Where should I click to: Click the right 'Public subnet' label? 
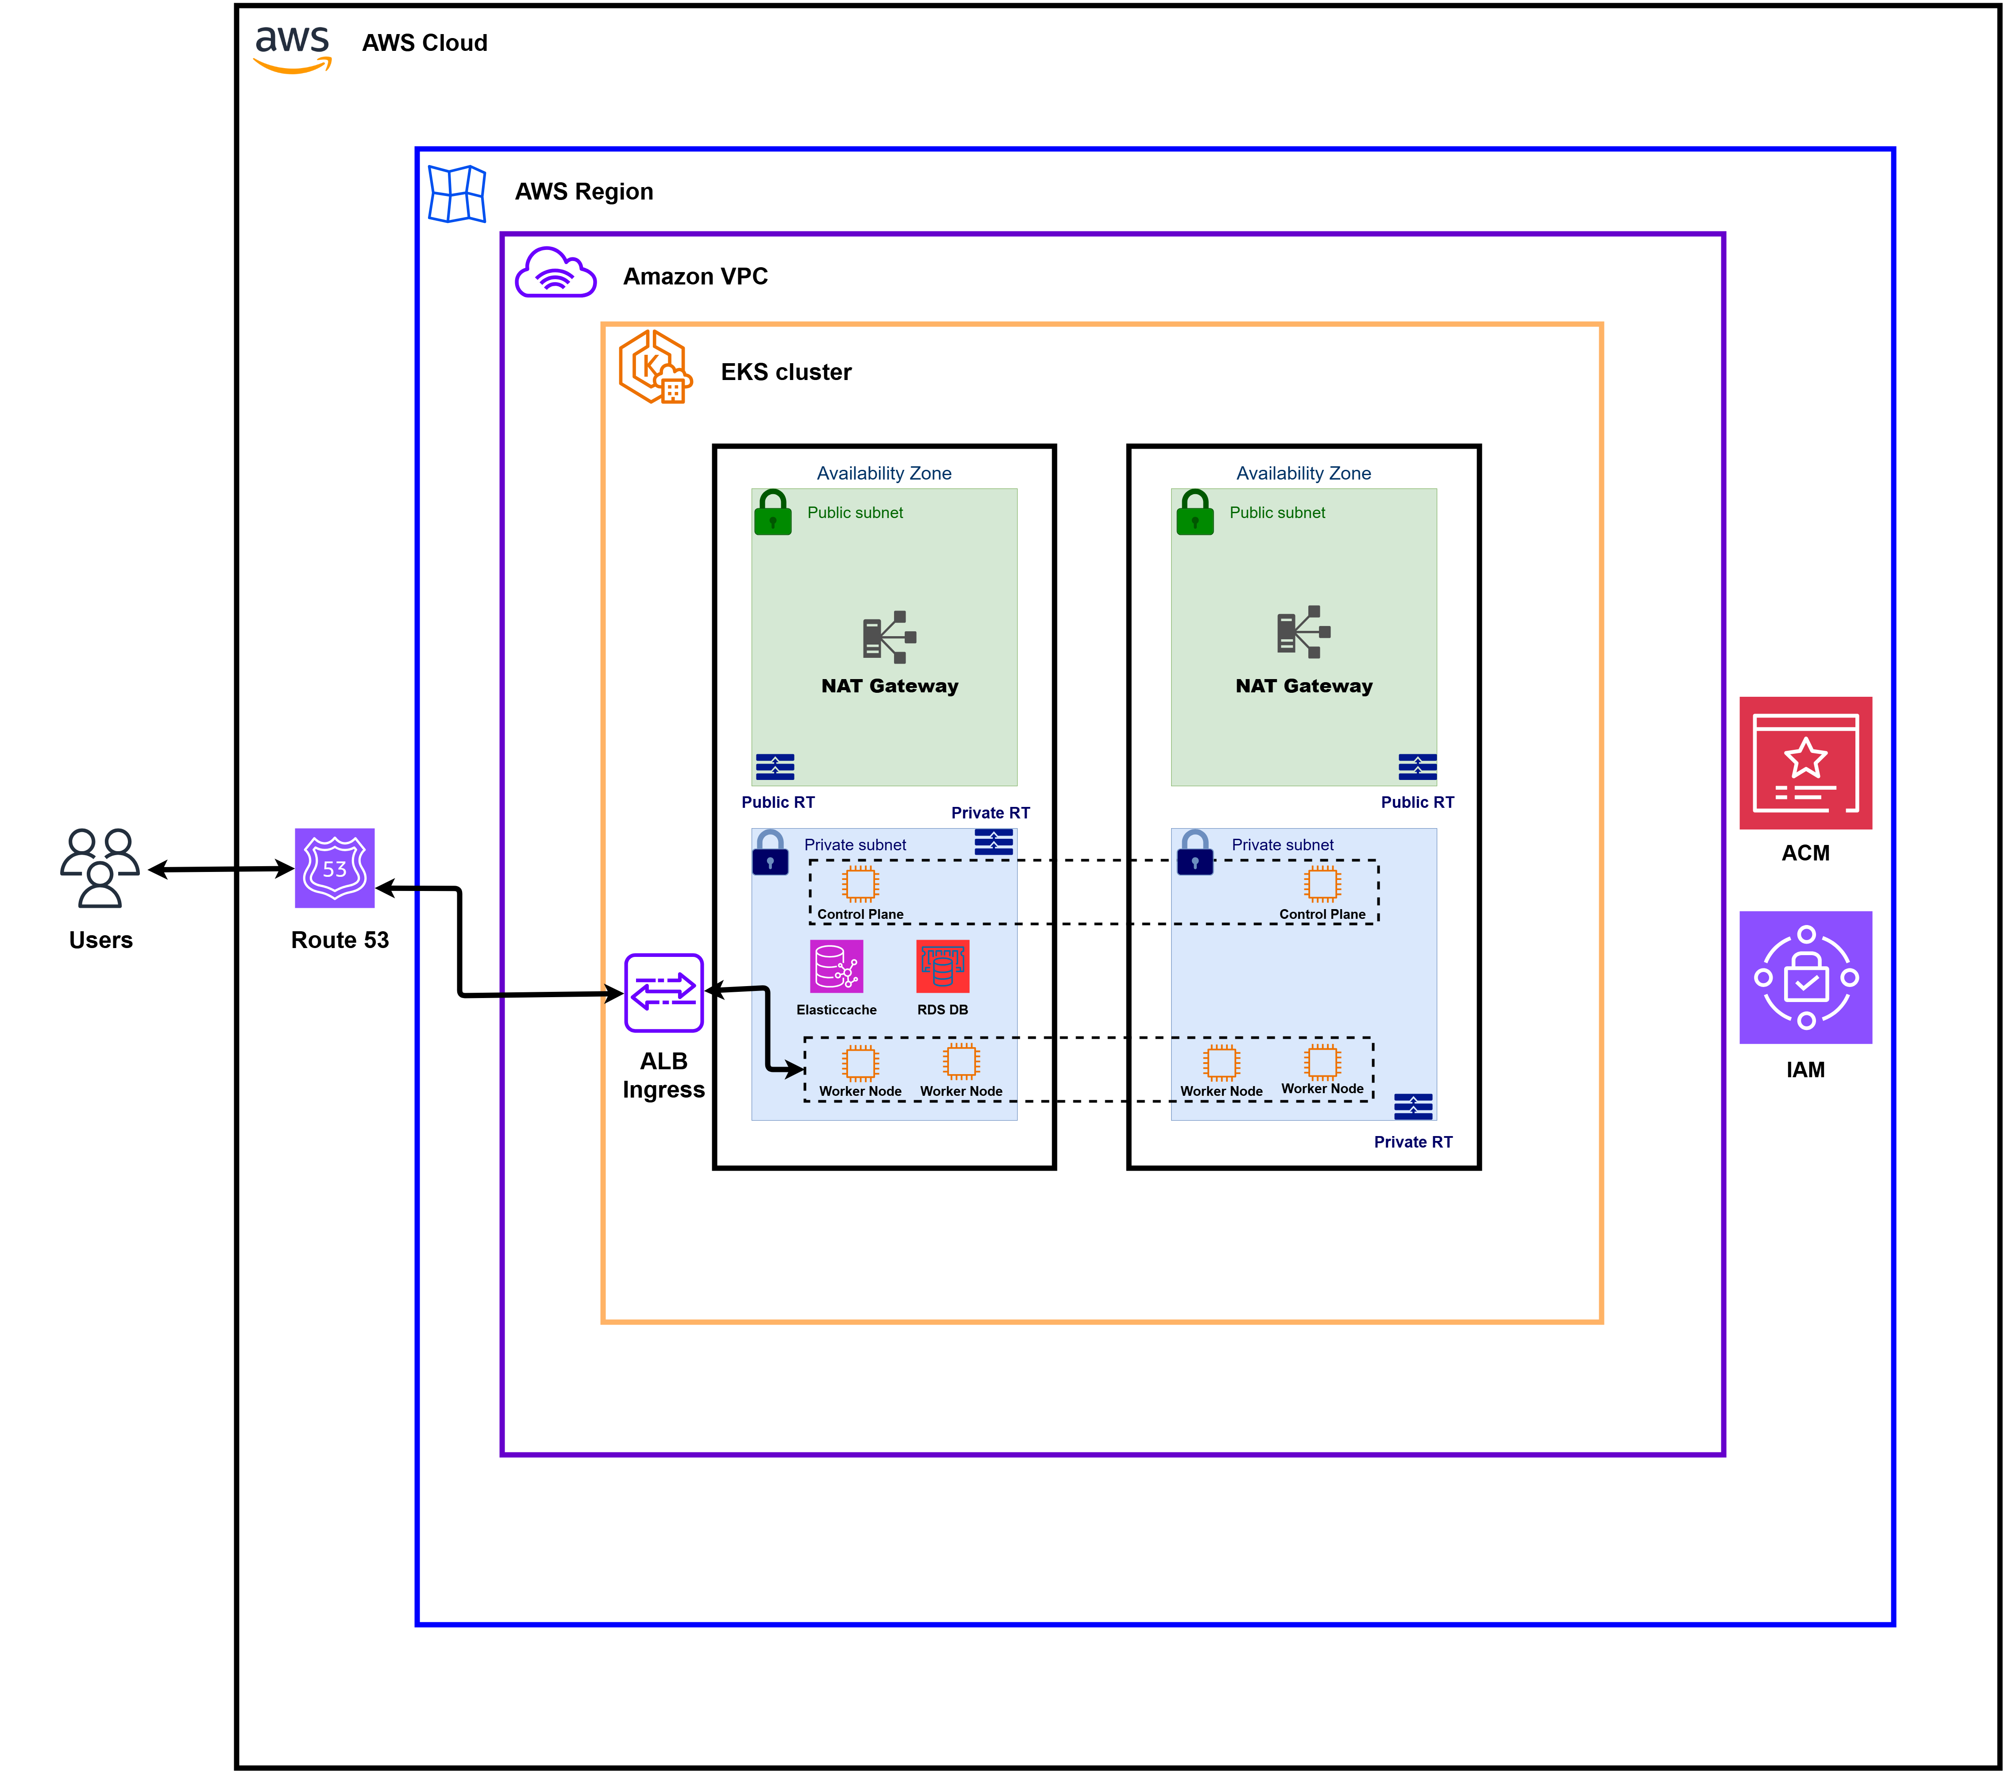pos(1277,513)
